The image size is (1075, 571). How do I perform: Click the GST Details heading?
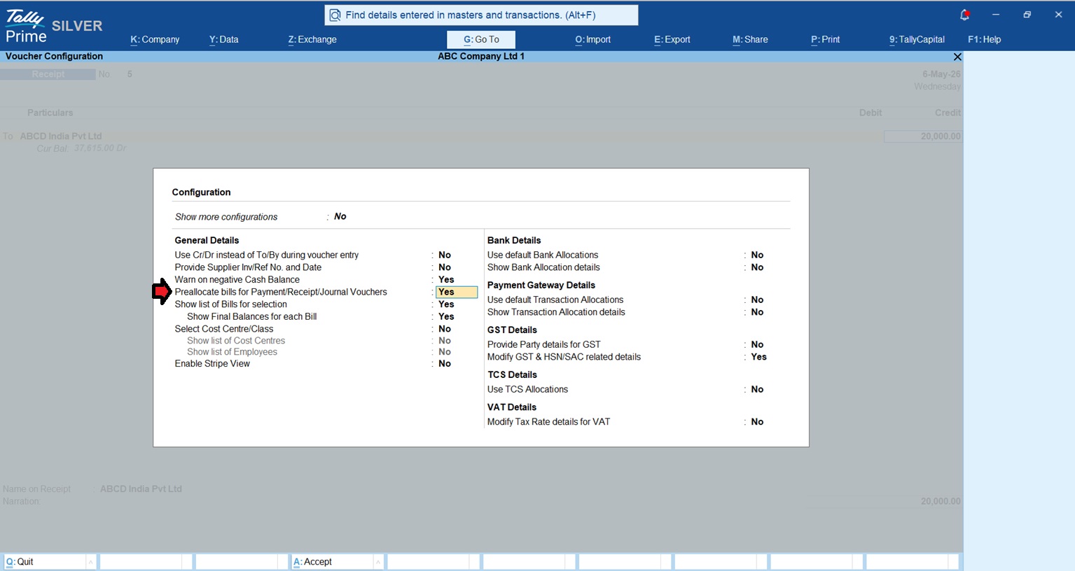tap(512, 330)
